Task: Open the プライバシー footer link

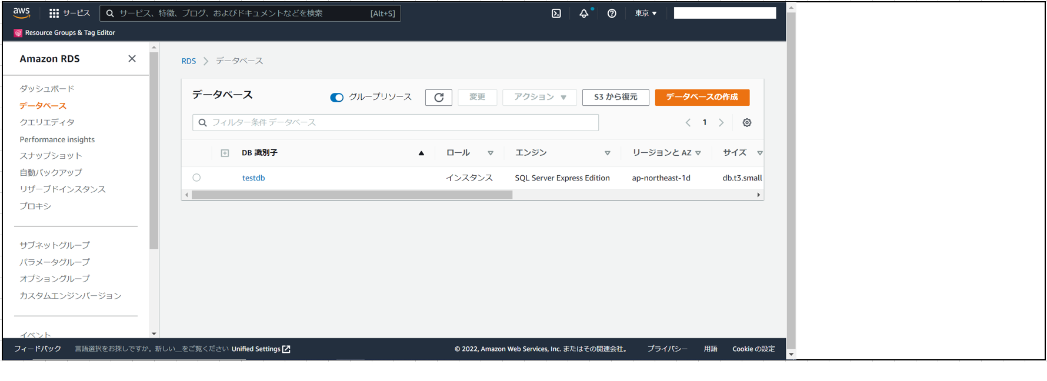Action: tap(668, 349)
